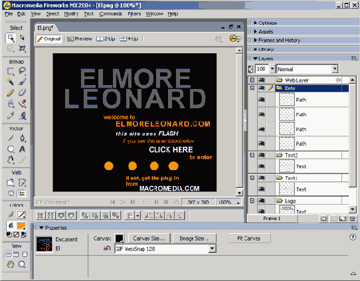This screenshot has width=360, height=281.
Task: Select the Magic Wand tool
Action: 10,82
